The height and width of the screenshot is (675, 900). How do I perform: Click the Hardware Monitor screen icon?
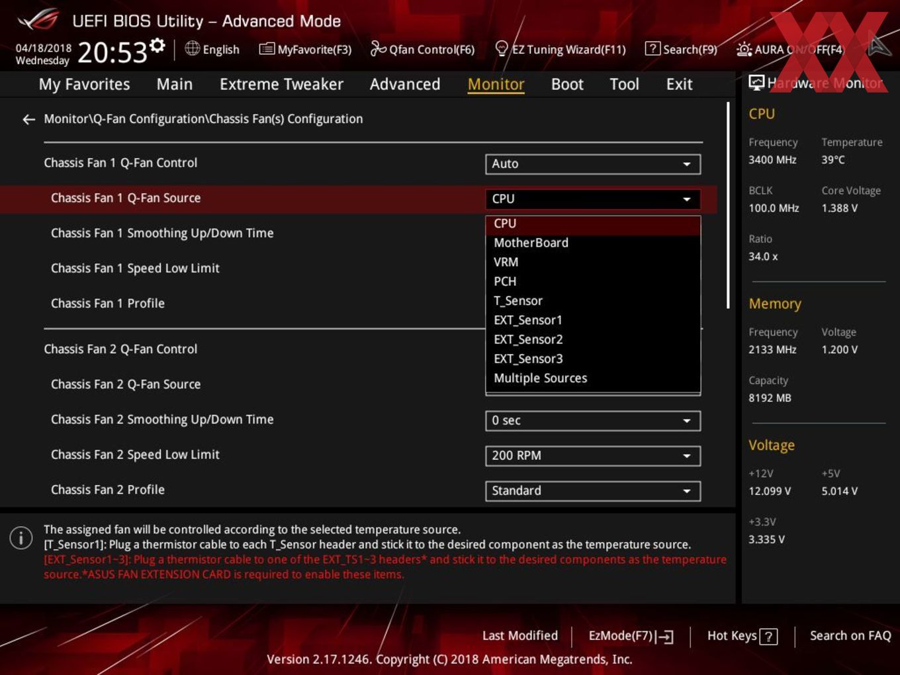pyautogui.click(x=756, y=83)
